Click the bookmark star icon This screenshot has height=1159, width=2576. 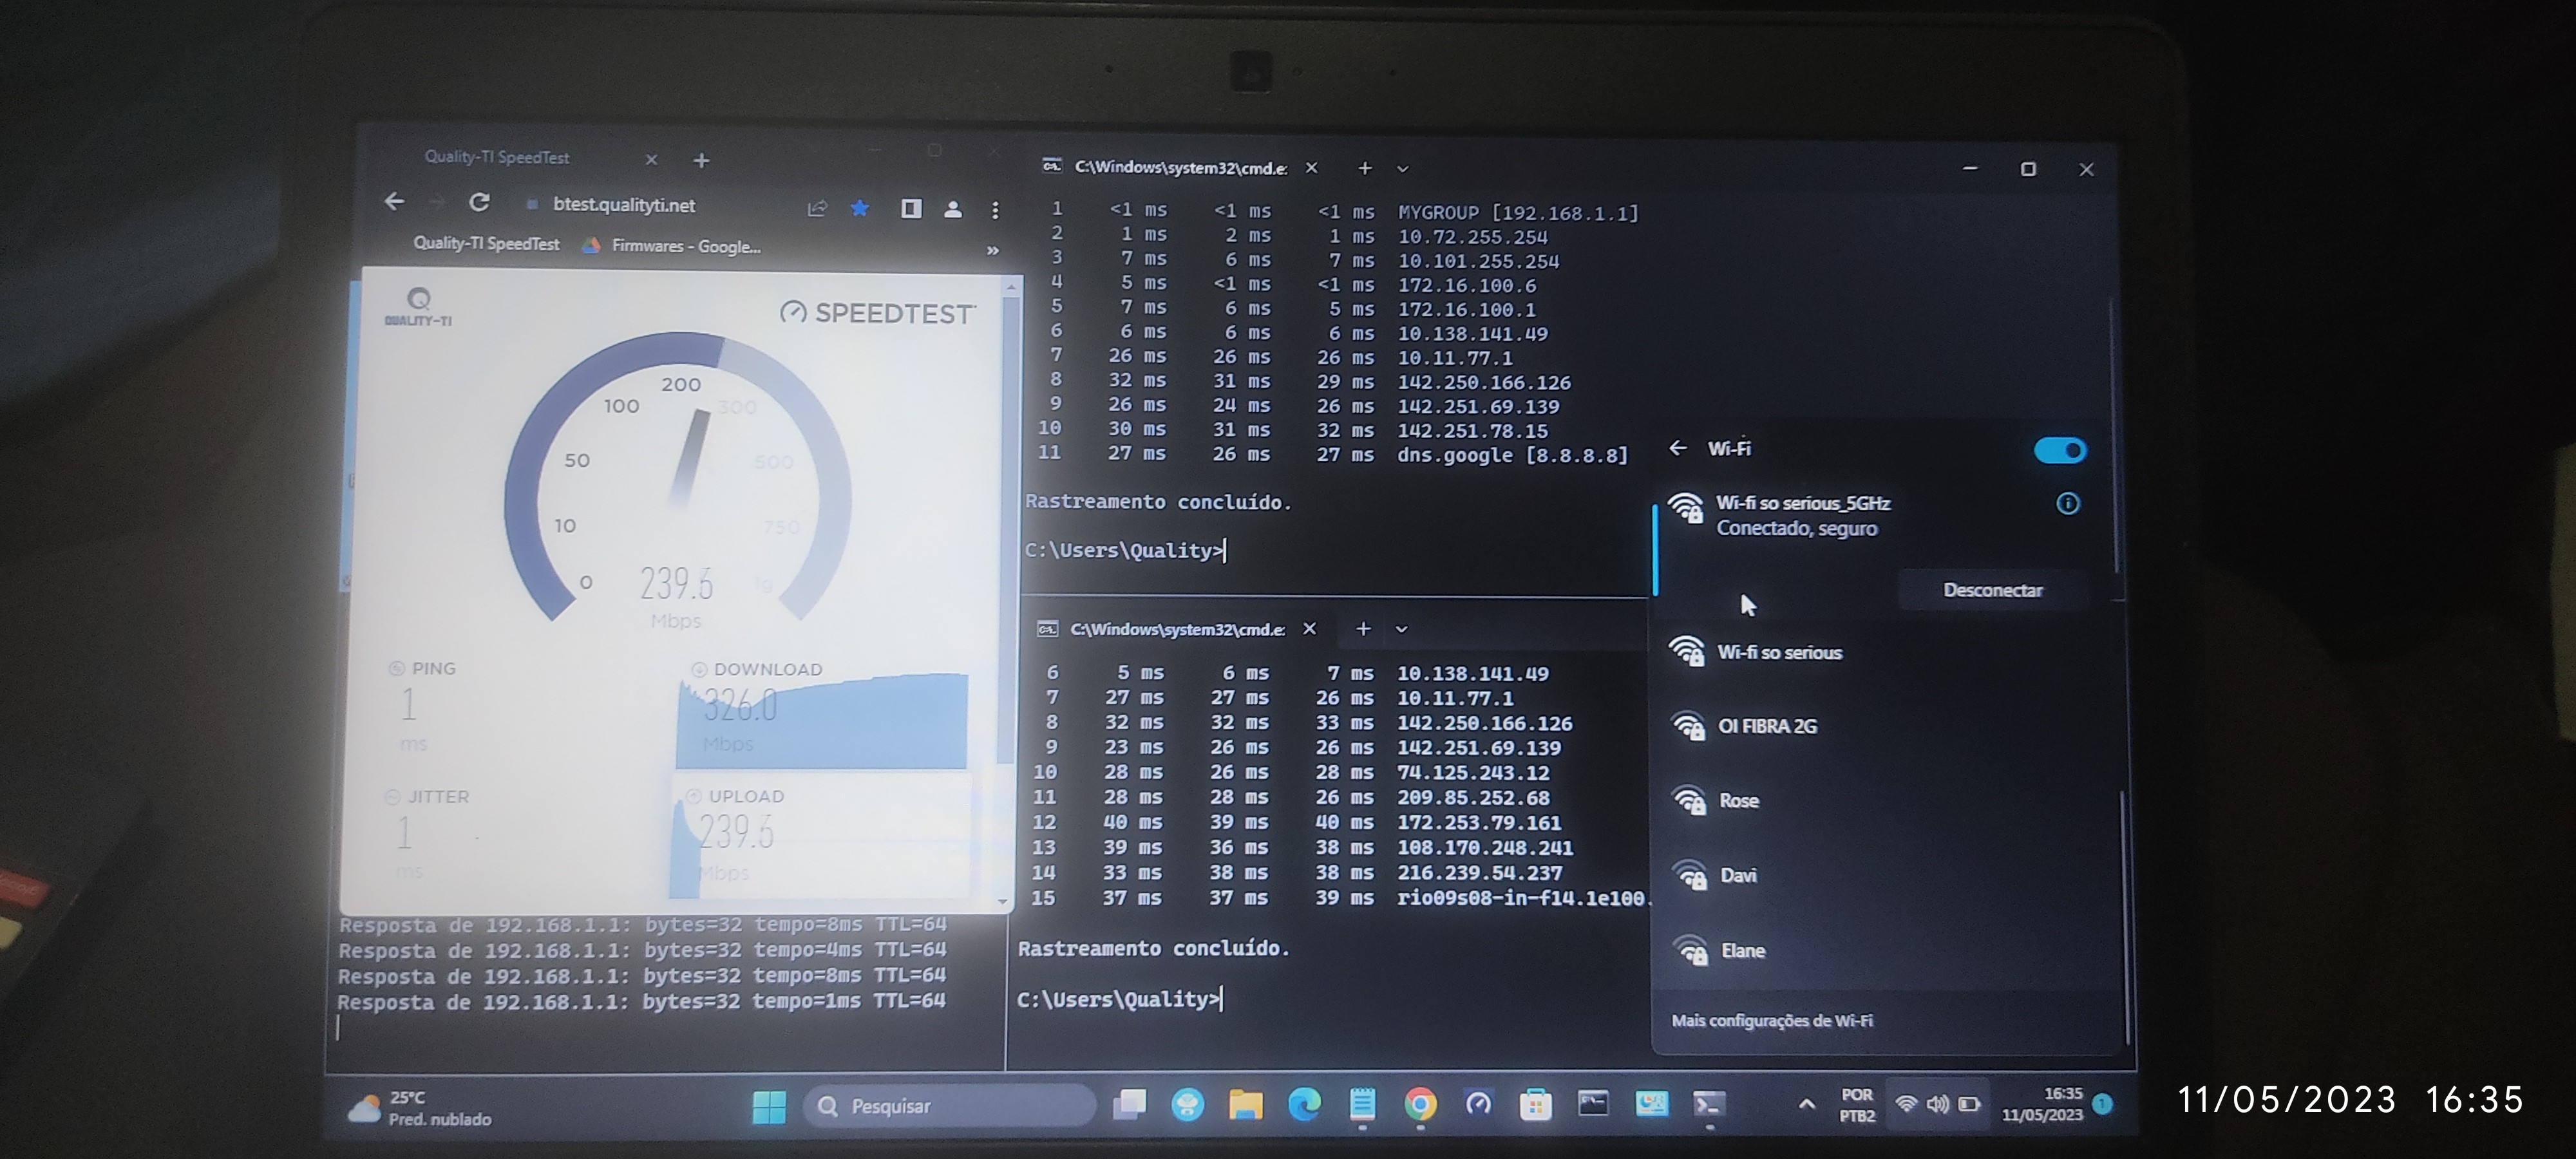(x=860, y=208)
